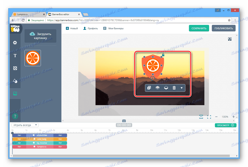Click end Нет effect on lumpics.ru layer
The width and height of the screenshot is (248, 167).
pos(60,147)
